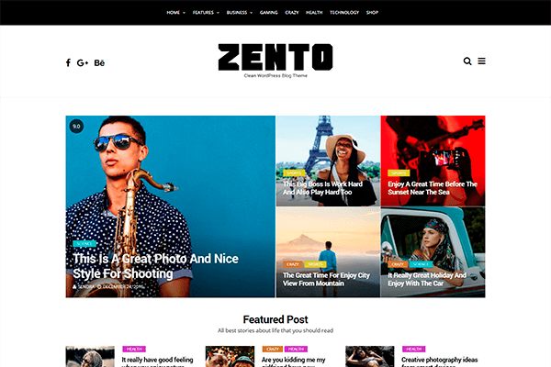Expand the Business menu dropdown
551x367 pixels.
(240, 13)
